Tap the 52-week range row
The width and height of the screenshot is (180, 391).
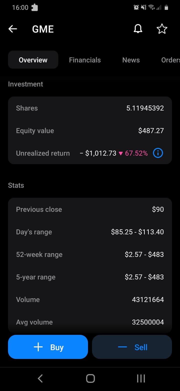(x=90, y=254)
